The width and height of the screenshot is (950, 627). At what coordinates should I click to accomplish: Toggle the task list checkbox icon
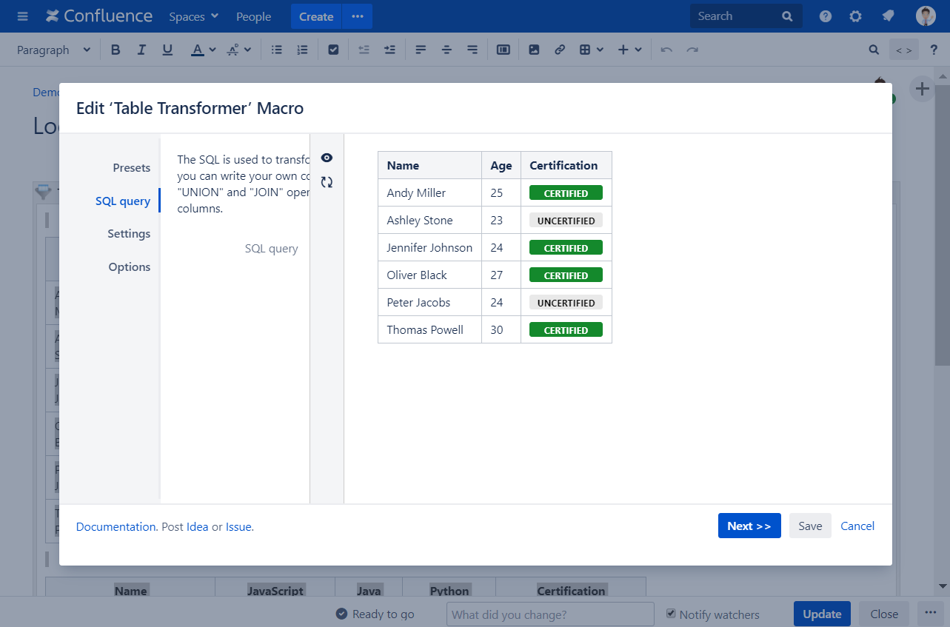coord(333,50)
